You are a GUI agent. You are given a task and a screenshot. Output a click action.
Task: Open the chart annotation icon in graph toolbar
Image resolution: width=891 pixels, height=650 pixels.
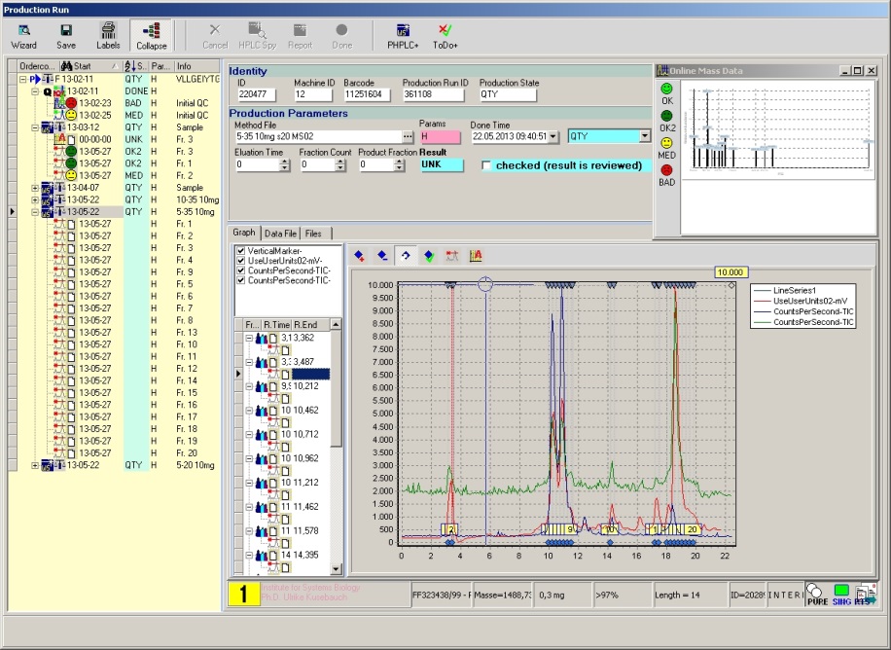click(x=474, y=256)
